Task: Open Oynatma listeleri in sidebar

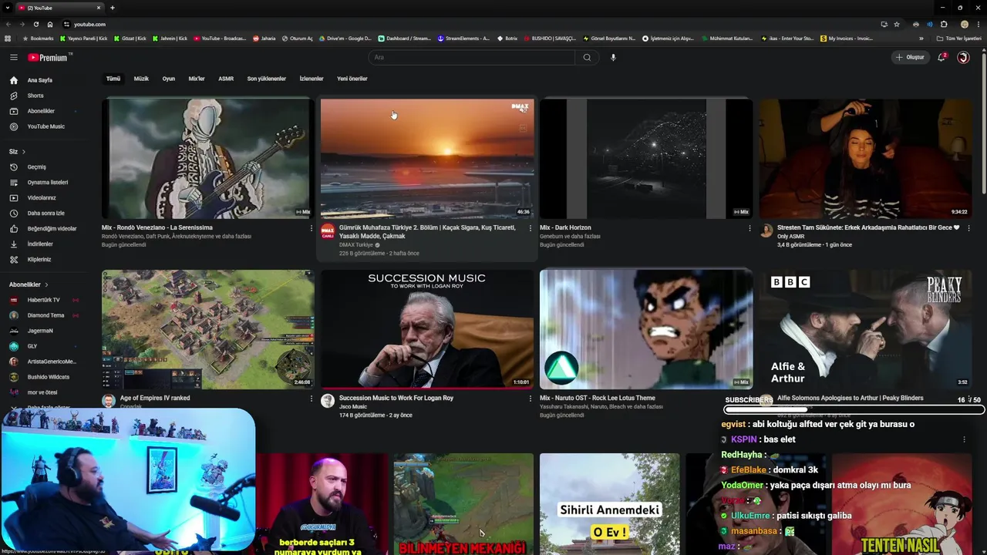Action: [x=48, y=182]
